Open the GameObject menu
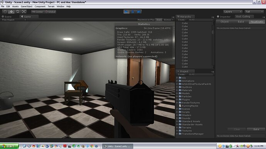 pos(27,7)
